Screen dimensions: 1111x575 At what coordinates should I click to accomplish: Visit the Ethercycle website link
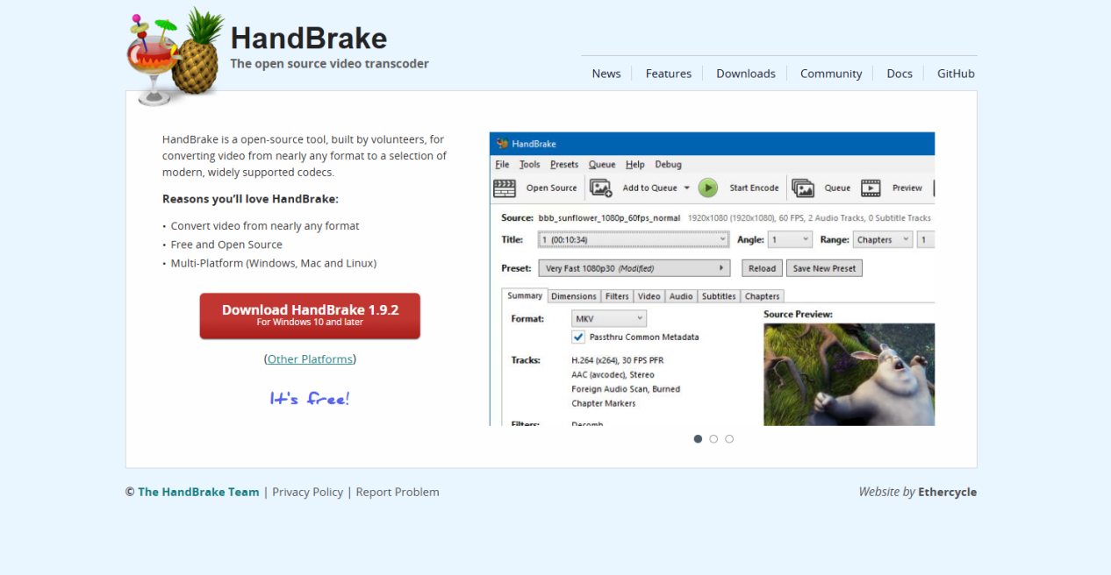947,492
